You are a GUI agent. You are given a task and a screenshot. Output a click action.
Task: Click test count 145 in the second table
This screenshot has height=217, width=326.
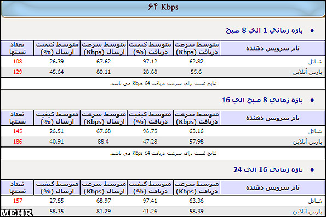(18, 131)
